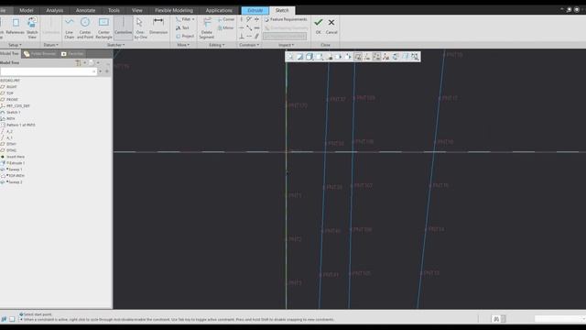Open the View ribbon tab

coord(137,10)
